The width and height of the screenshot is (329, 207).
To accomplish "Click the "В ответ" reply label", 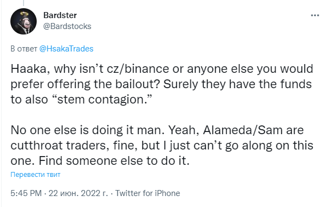I will tap(24, 49).
